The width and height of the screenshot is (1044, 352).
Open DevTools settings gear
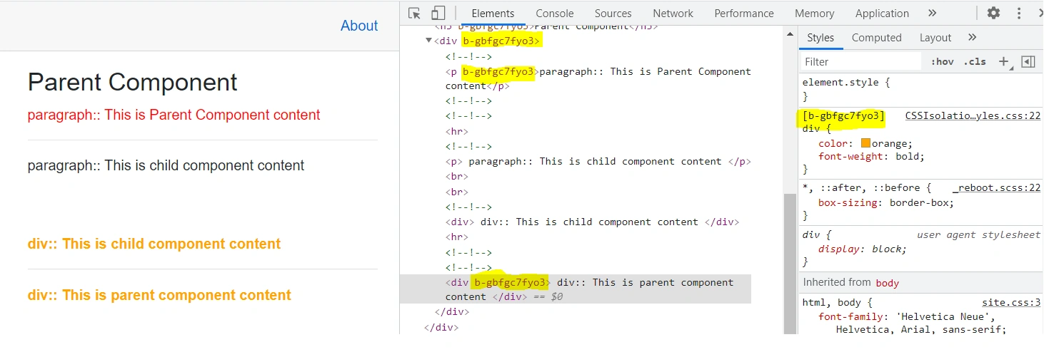click(993, 13)
